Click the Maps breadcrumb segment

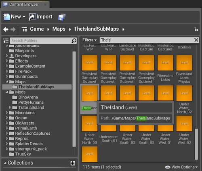pos(59,29)
